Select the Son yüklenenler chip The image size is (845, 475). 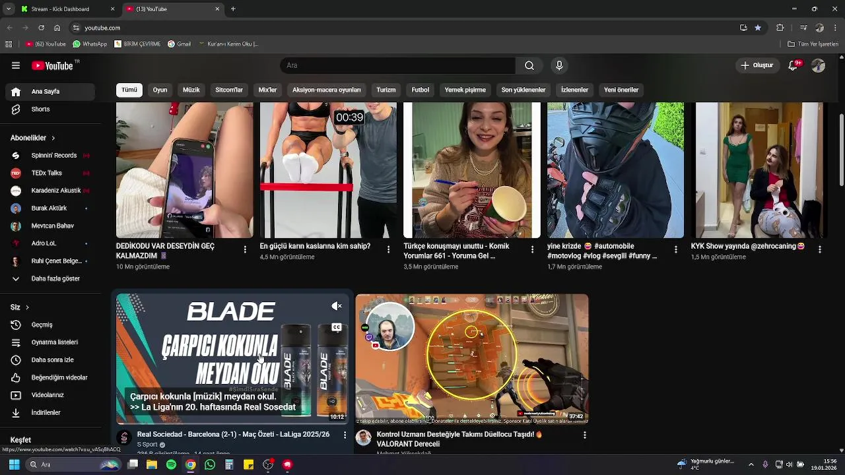point(524,90)
